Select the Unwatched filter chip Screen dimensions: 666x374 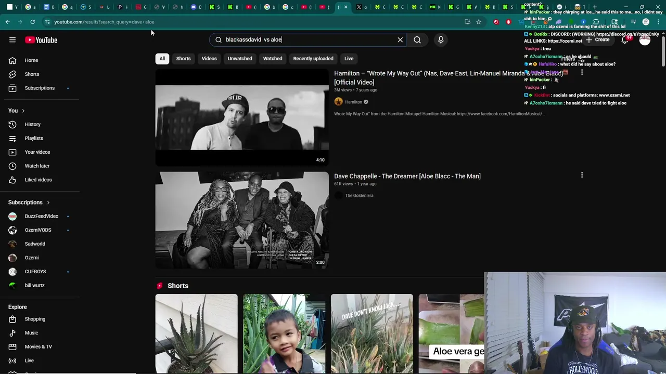coord(240,59)
